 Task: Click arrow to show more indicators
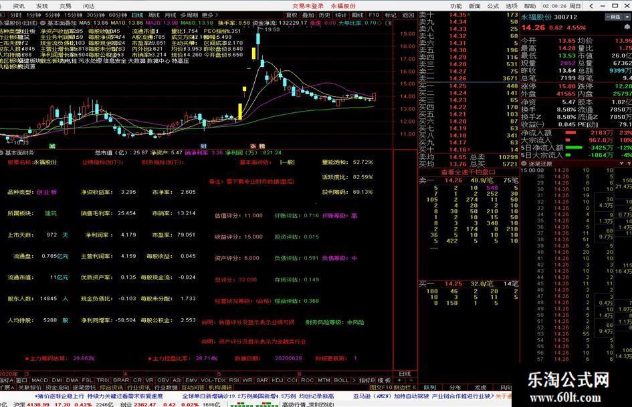pyautogui.click(x=354, y=380)
